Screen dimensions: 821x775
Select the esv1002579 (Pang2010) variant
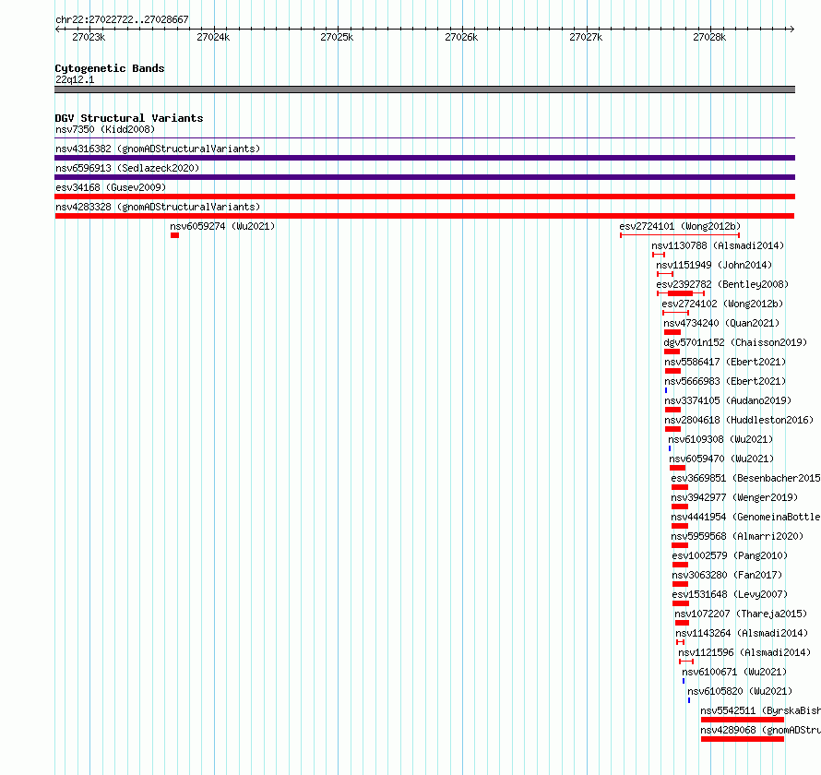click(680, 565)
